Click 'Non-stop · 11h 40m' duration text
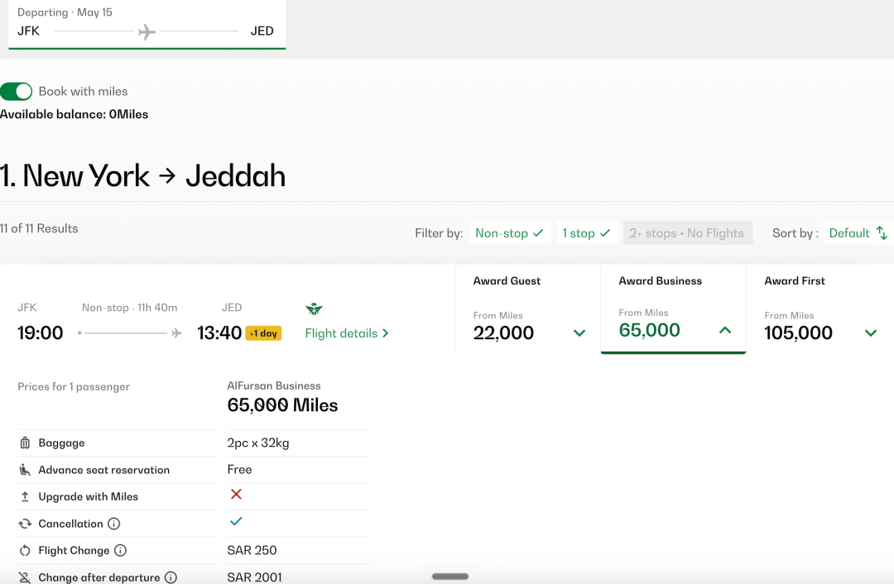The image size is (894, 584). point(129,308)
